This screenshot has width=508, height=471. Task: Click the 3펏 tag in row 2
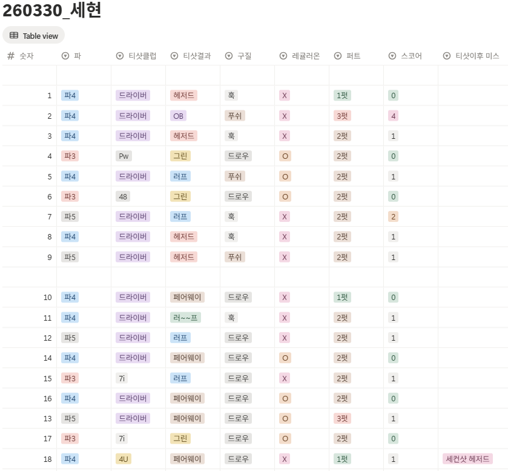coord(342,116)
